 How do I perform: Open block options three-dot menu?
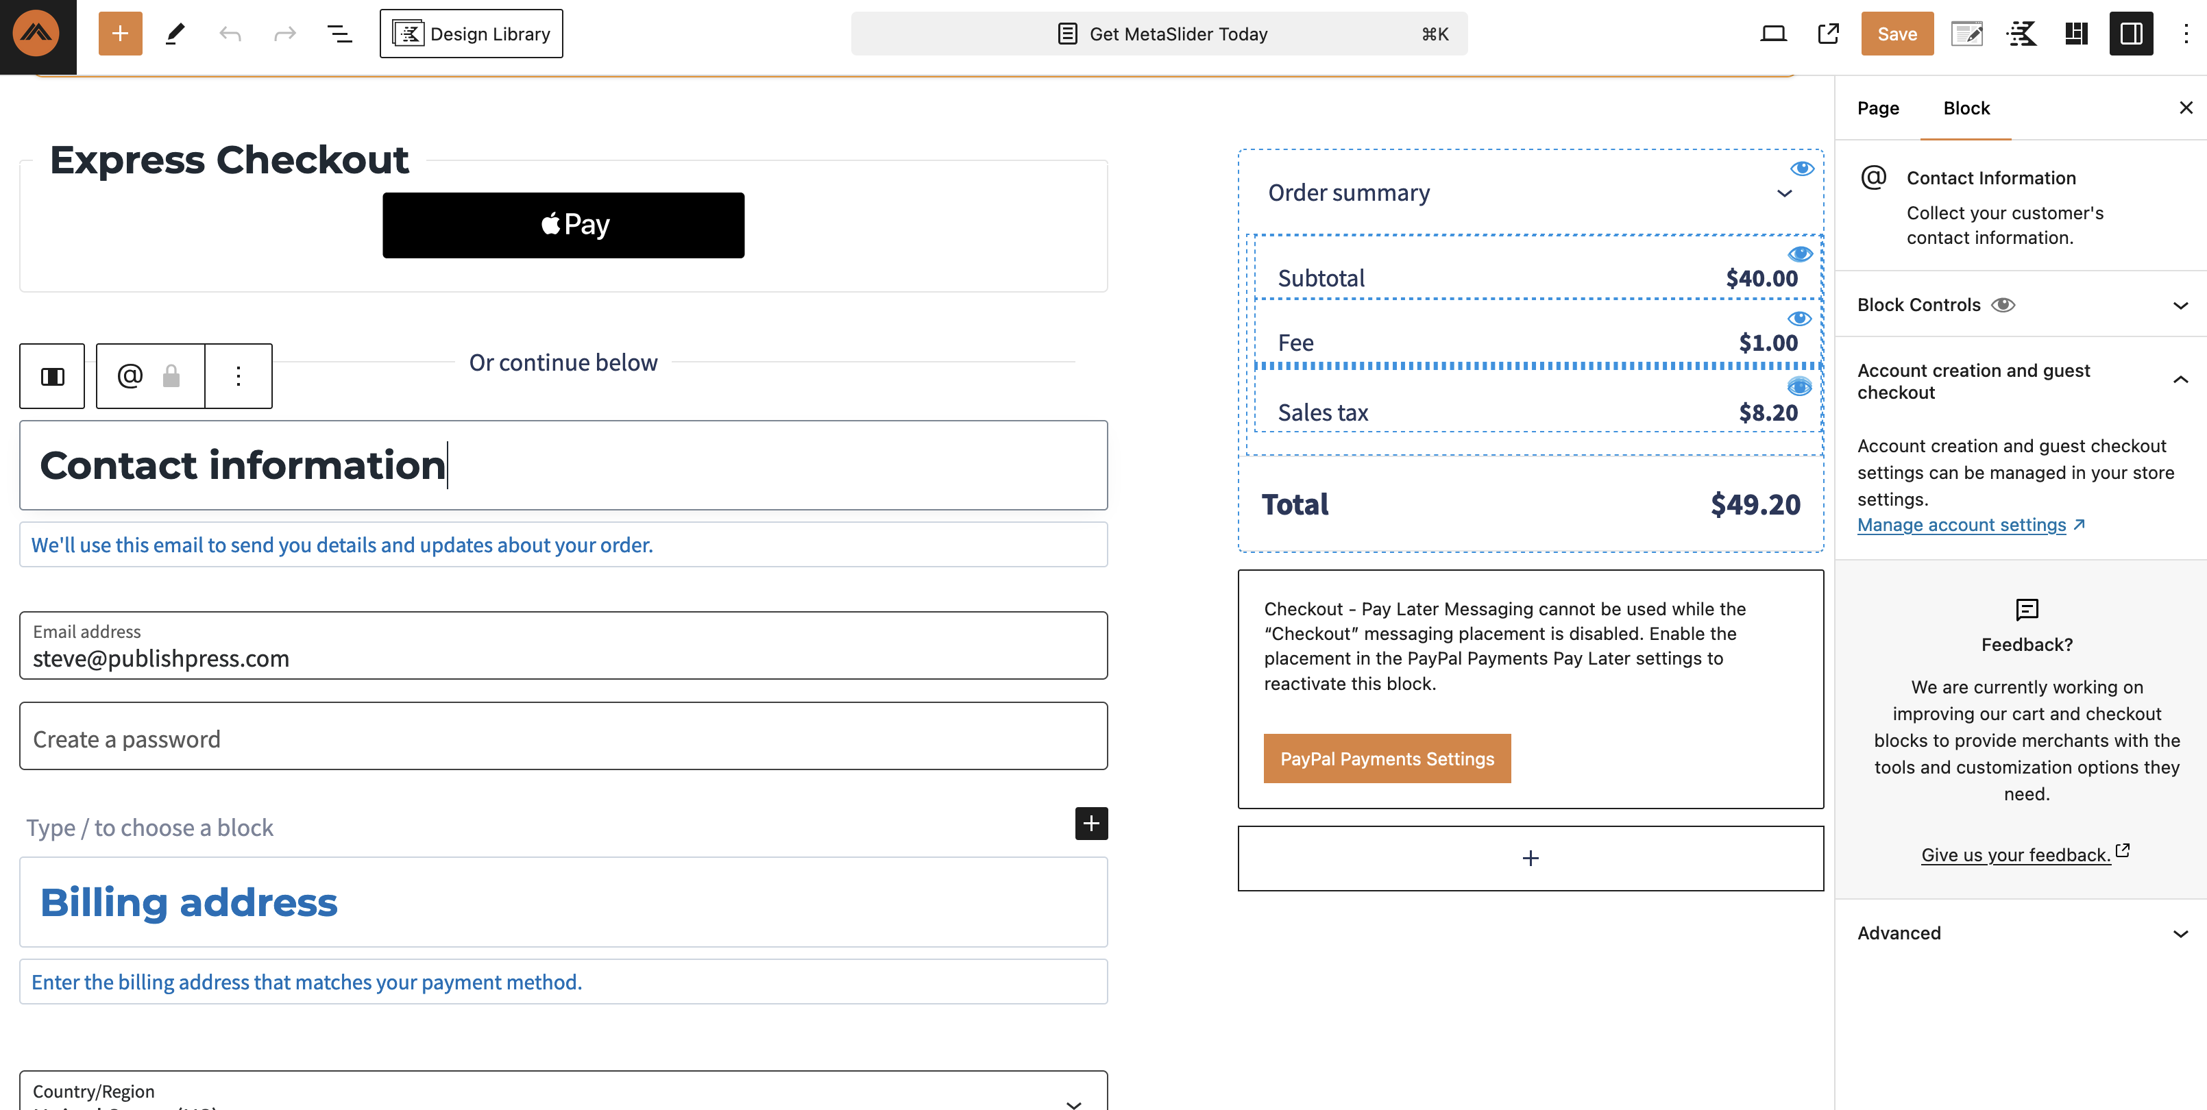(239, 376)
